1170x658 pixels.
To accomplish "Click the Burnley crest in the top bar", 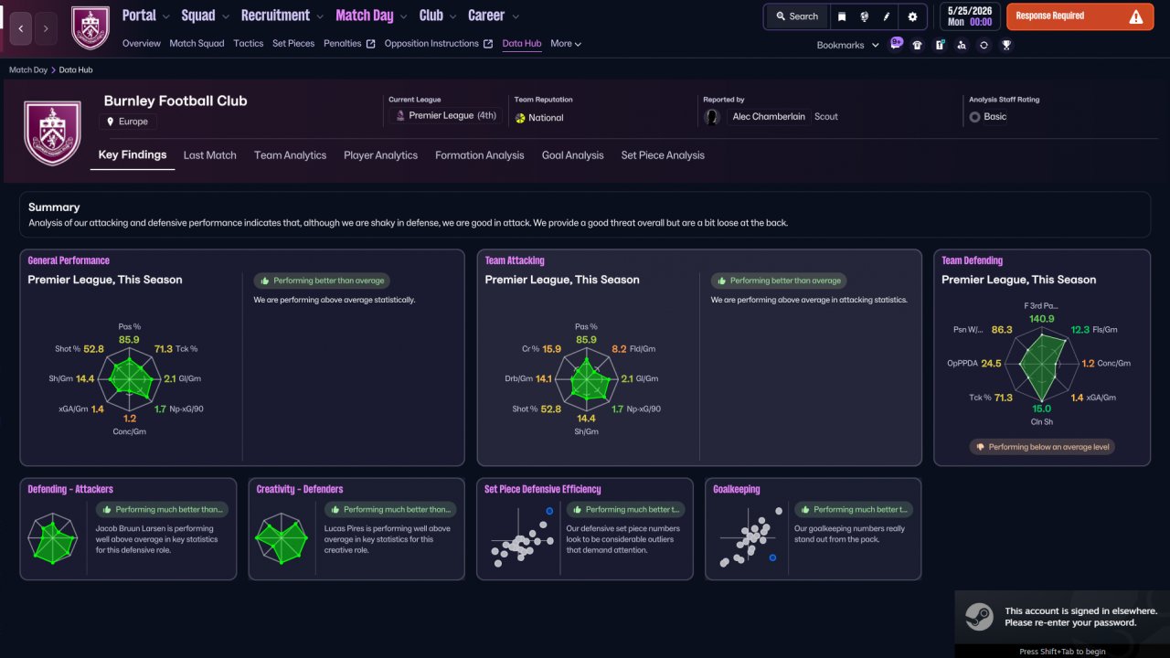I will [x=90, y=28].
